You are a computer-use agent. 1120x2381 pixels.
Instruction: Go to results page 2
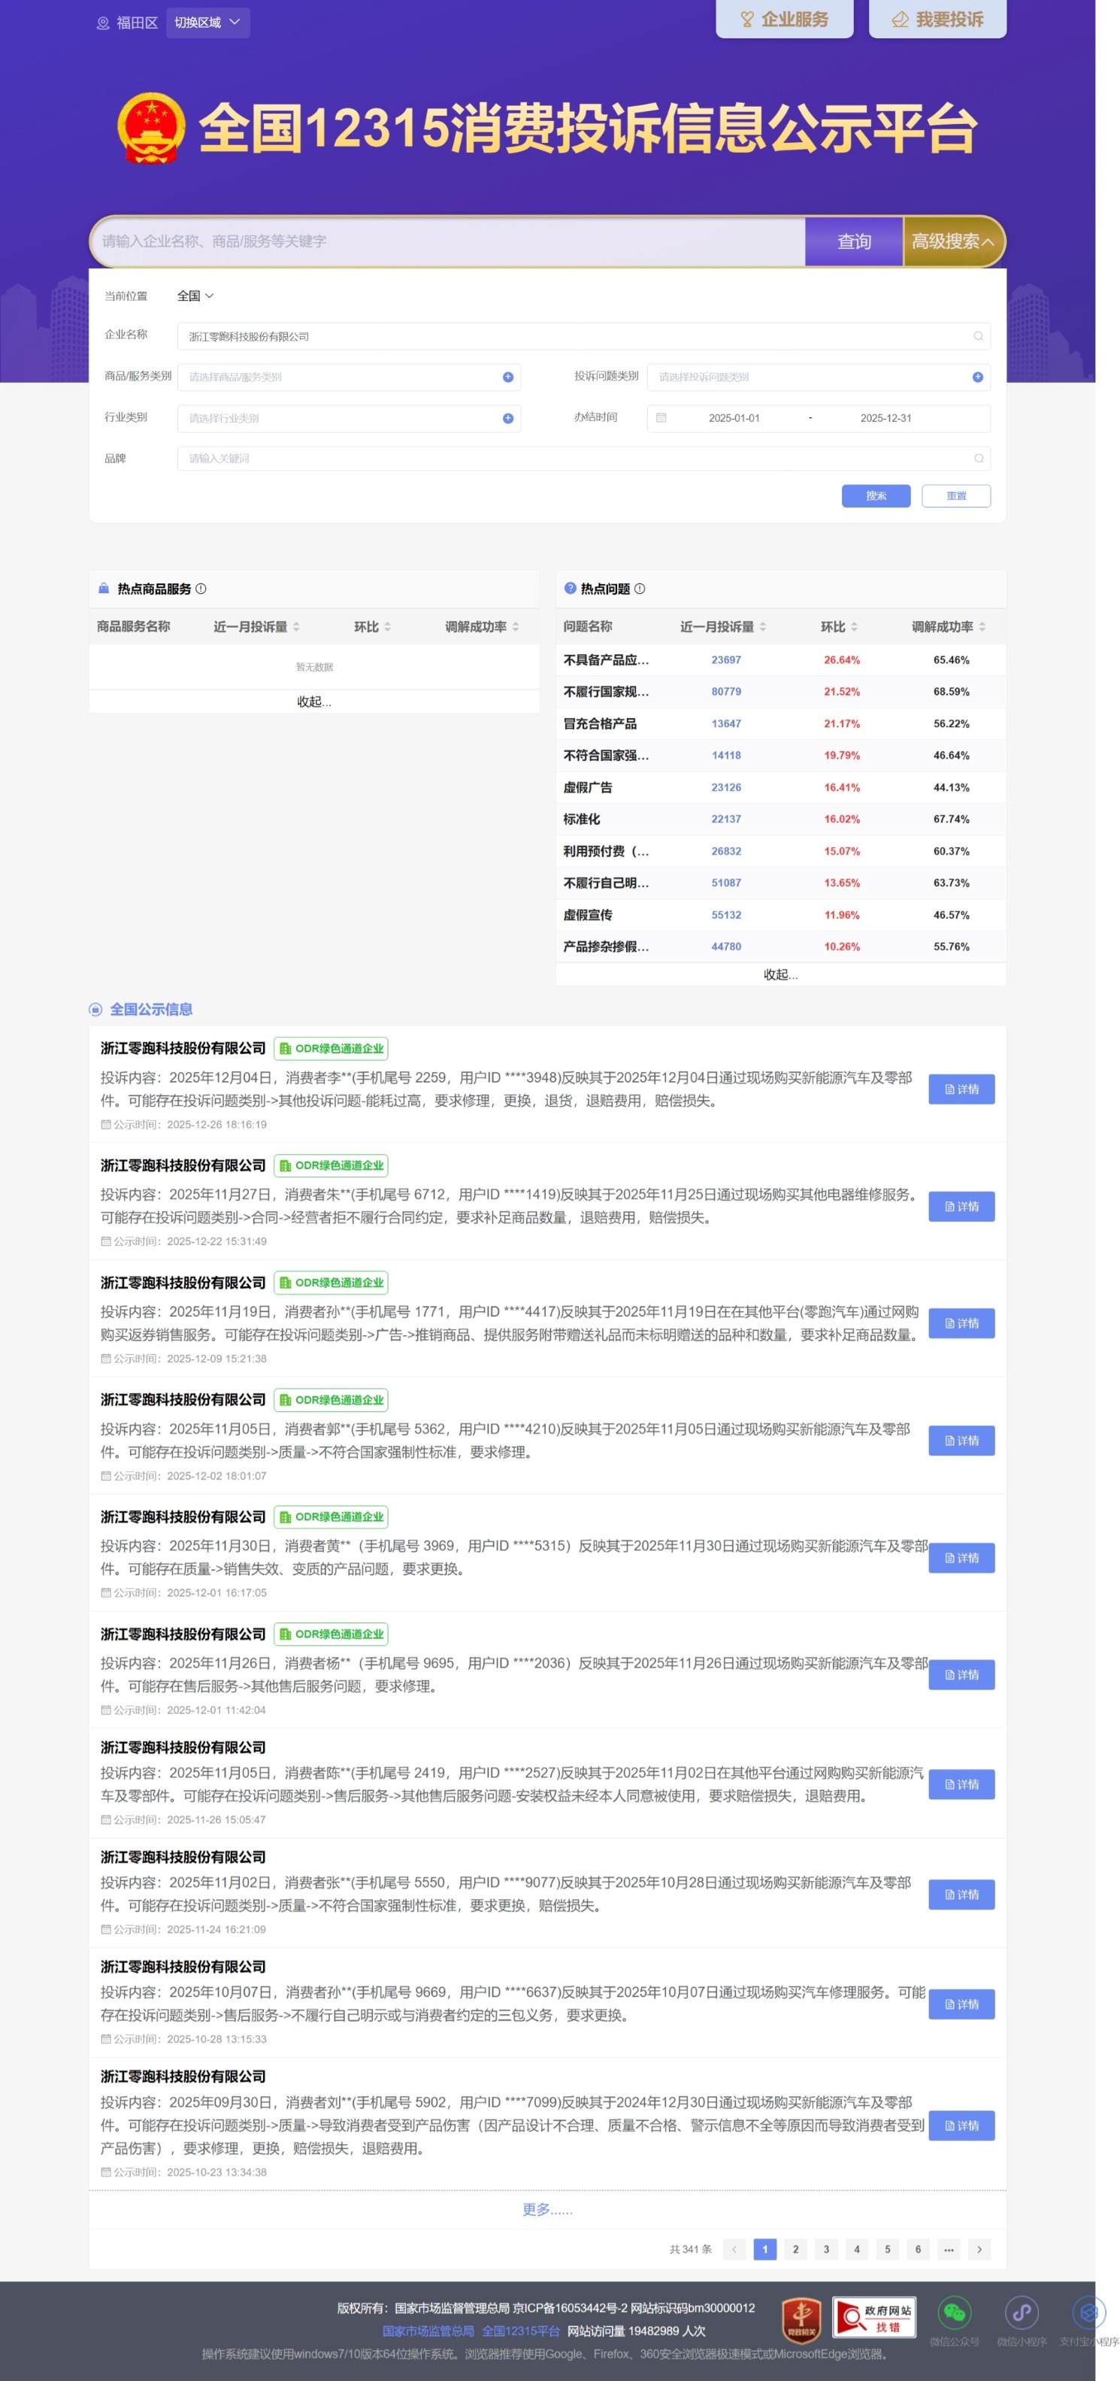tap(795, 2249)
